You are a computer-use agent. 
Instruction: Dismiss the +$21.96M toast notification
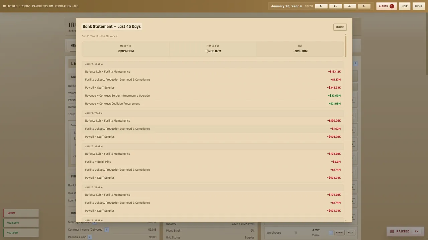pyautogui.click(x=21, y=233)
